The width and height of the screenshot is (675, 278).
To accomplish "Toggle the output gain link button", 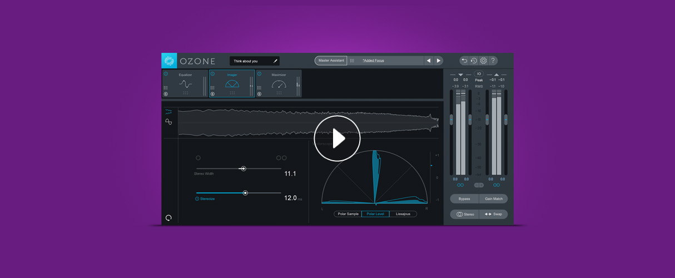I will tap(497, 185).
